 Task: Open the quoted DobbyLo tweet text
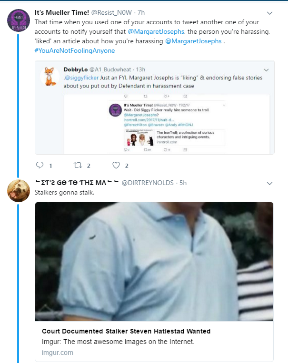167,81
